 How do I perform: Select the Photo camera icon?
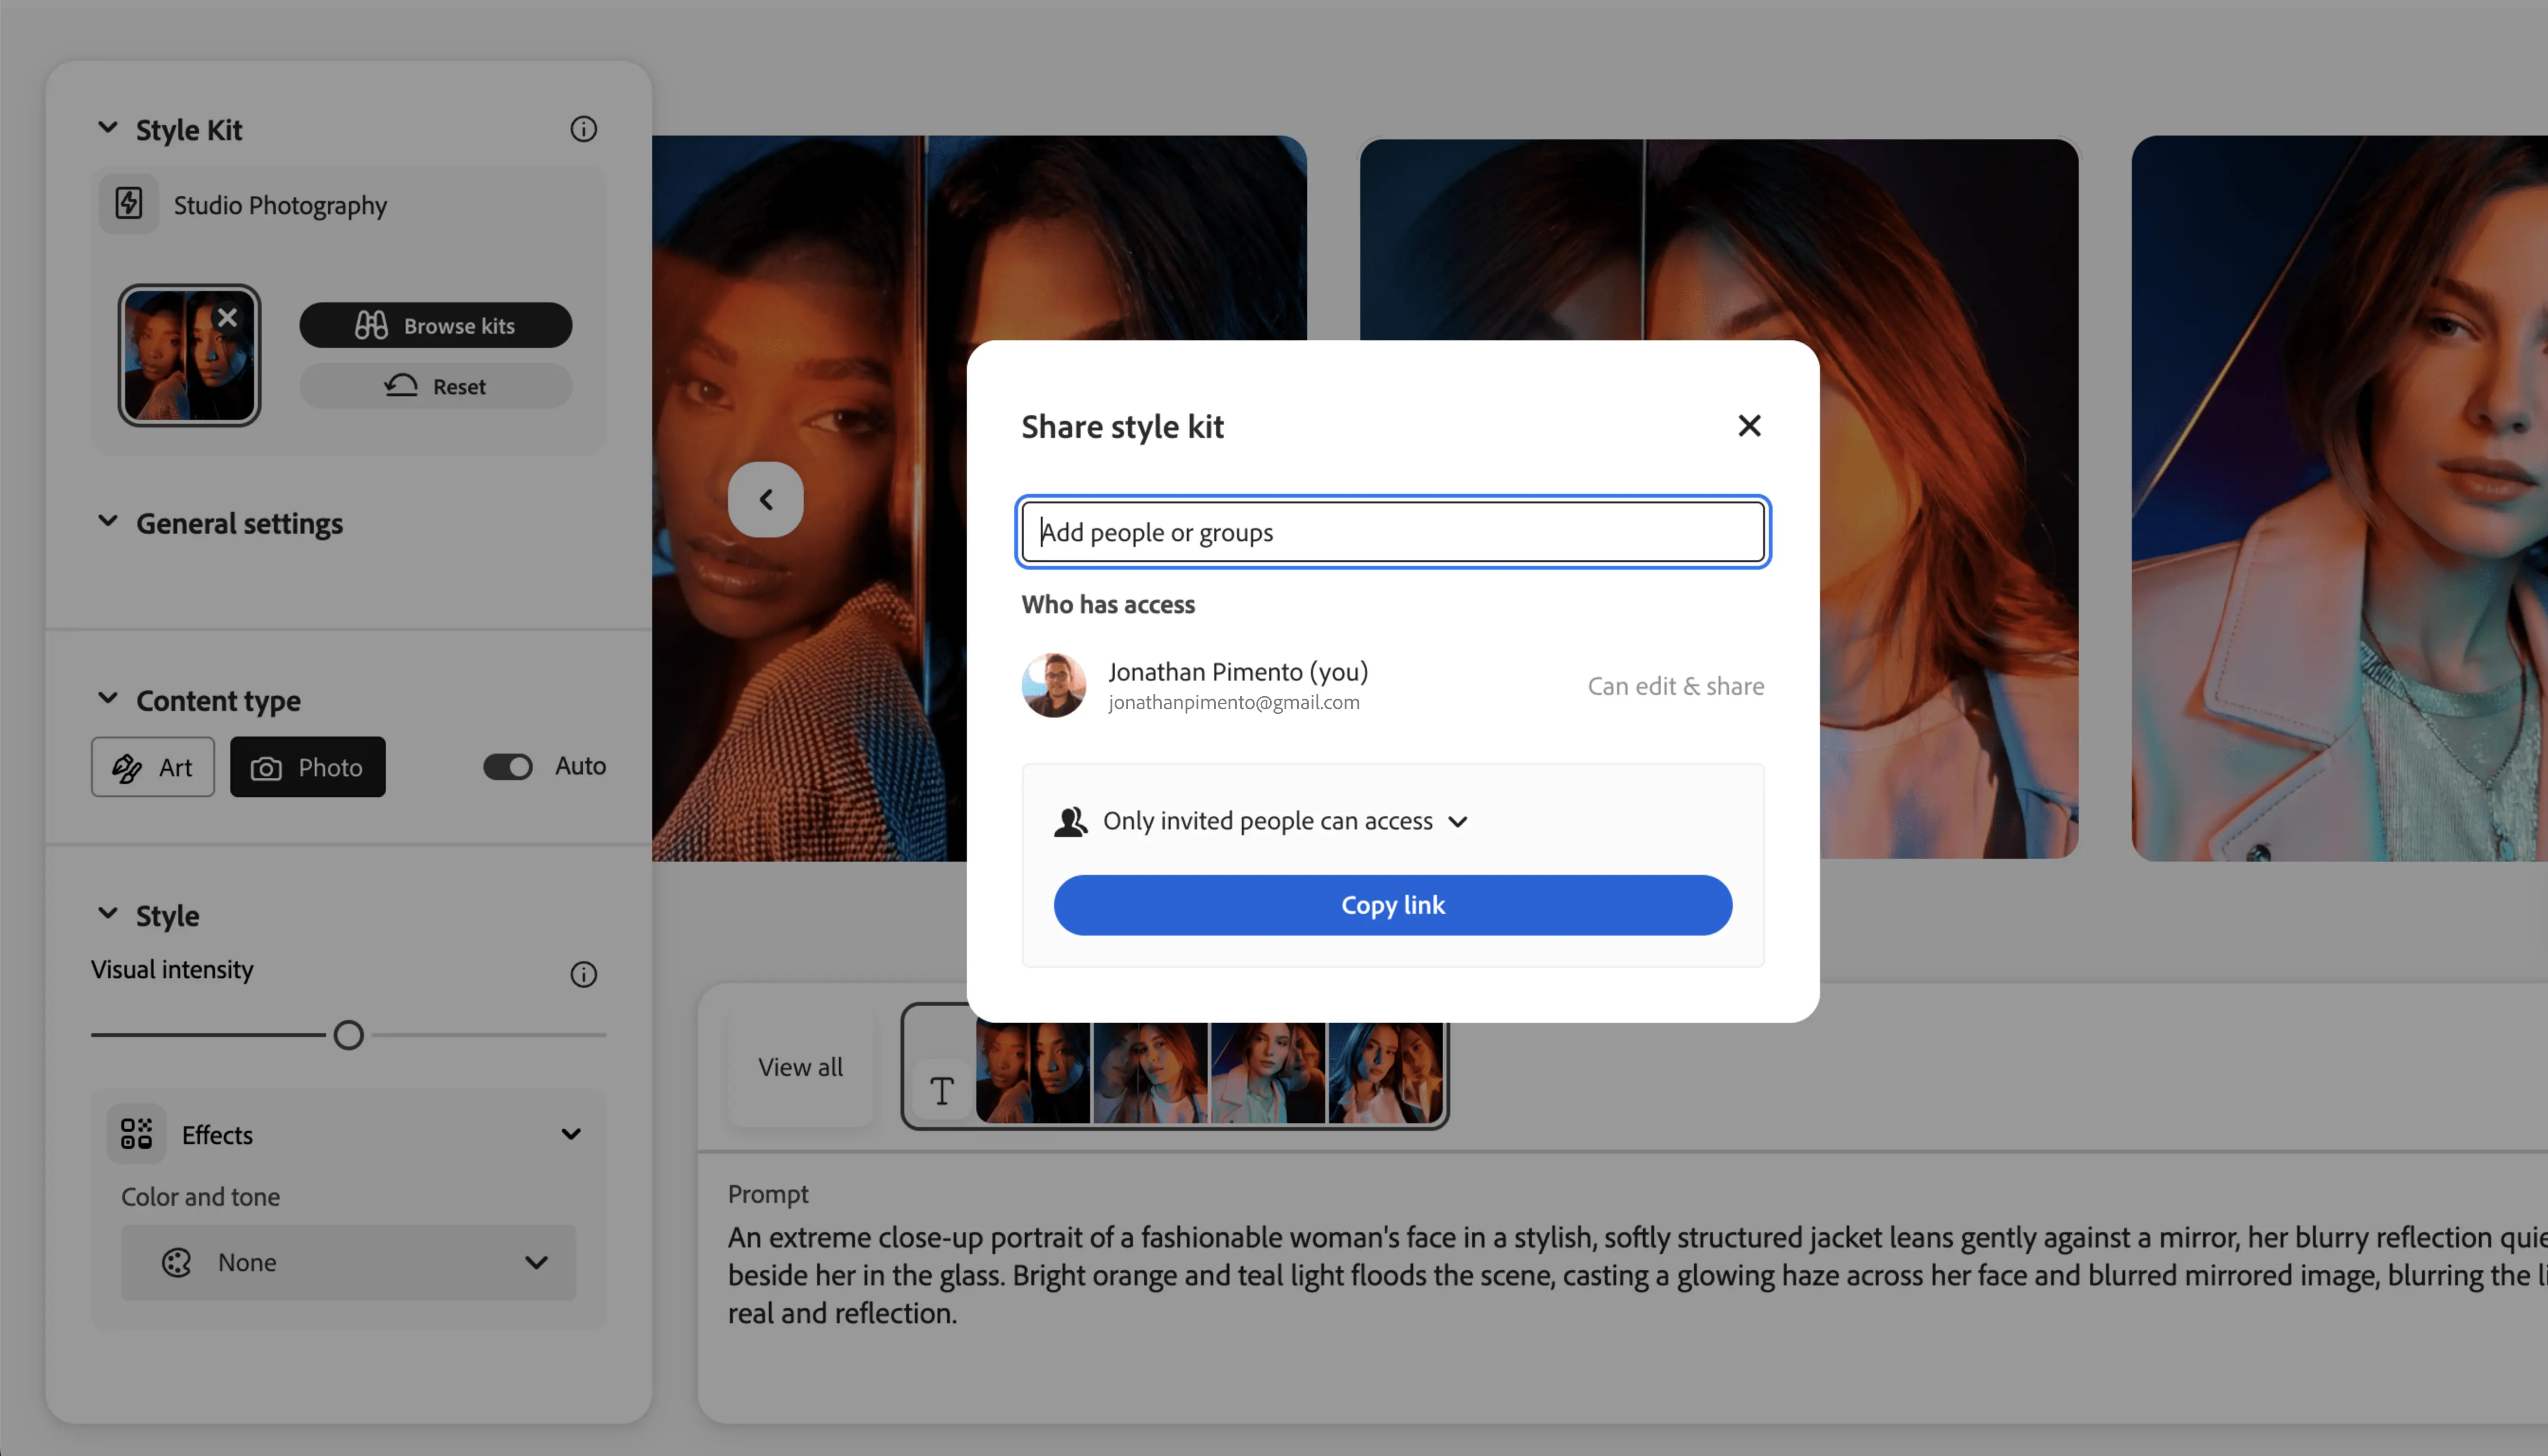(x=265, y=767)
